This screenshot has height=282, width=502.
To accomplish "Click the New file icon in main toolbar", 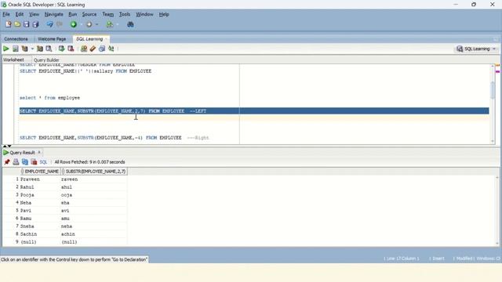I will coord(9,24).
